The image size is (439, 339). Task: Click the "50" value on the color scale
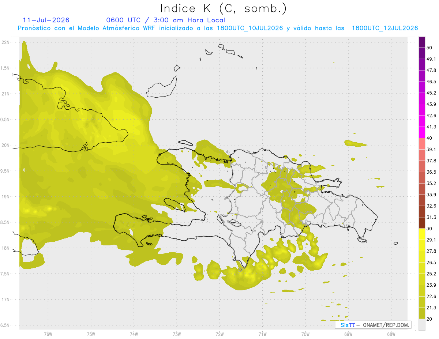pyautogui.click(x=429, y=48)
